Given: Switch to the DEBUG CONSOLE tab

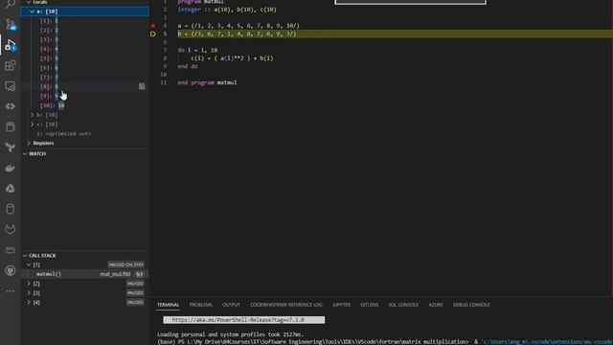Looking at the screenshot, I should [471, 305].
